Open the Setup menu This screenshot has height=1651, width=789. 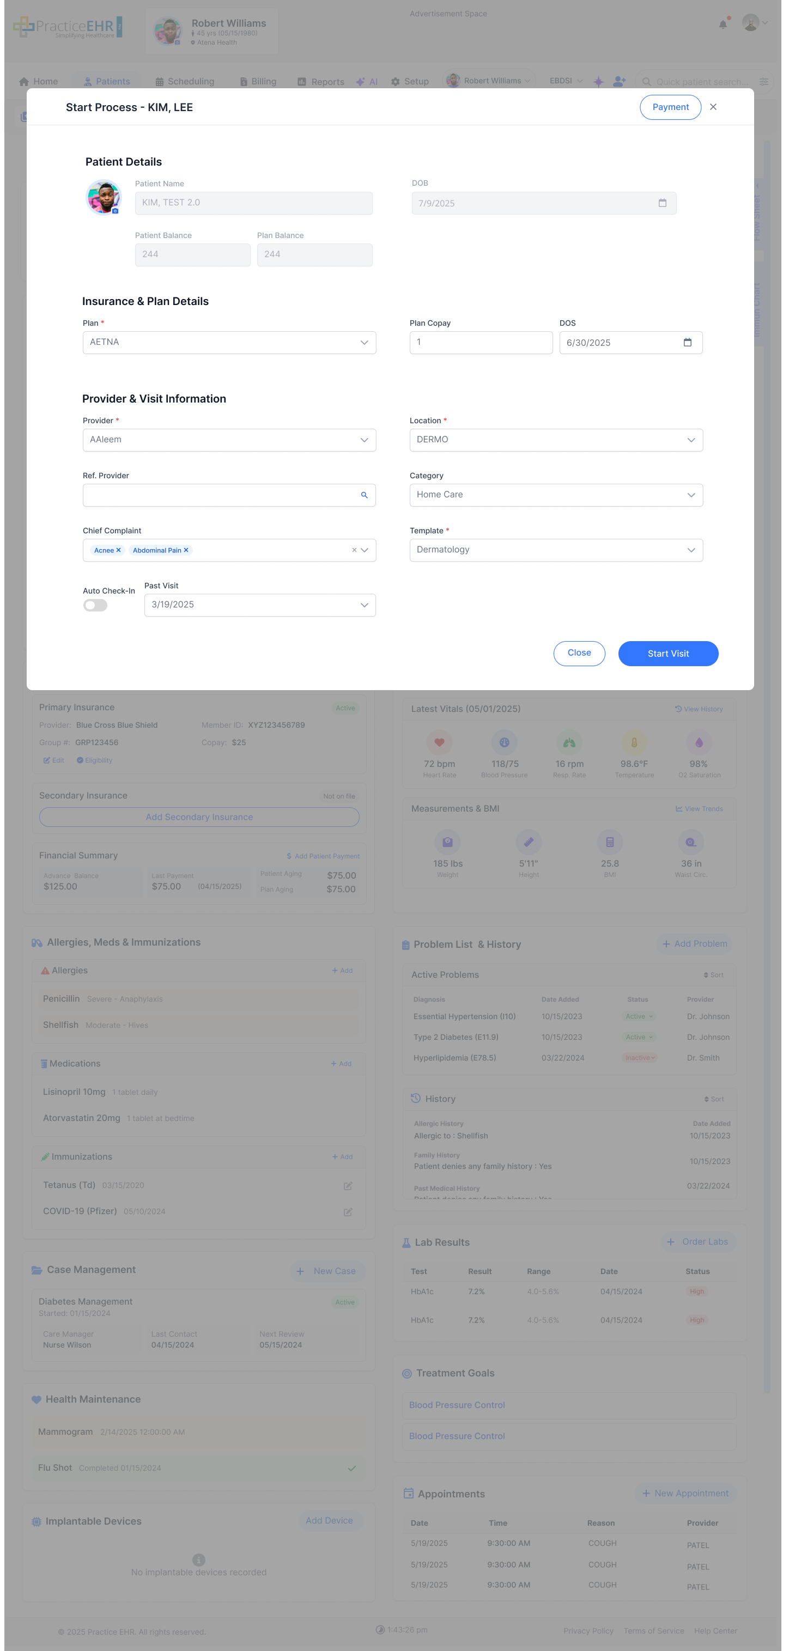tap(410, 81)
